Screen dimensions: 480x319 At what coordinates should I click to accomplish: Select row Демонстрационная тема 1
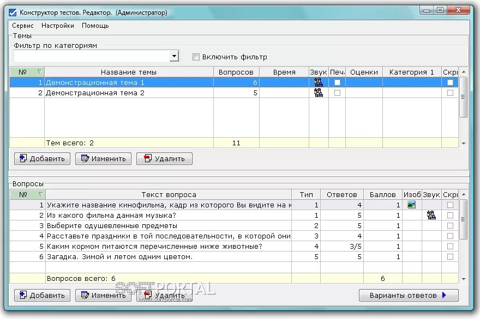click(x=234, y=82)
